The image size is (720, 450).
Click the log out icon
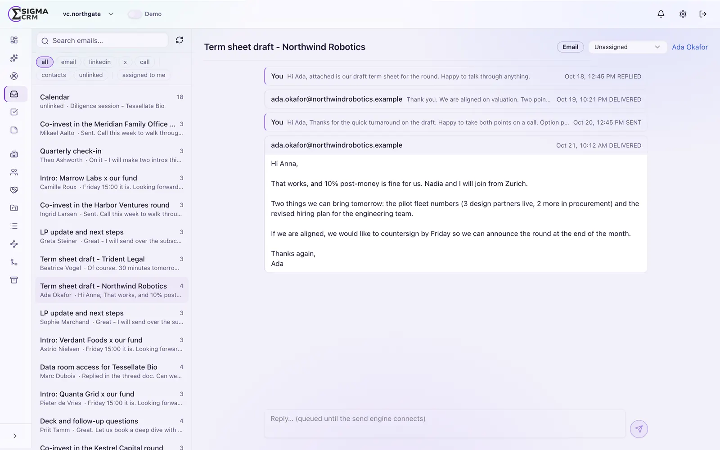pyautogui.click(x=703, y=14)
